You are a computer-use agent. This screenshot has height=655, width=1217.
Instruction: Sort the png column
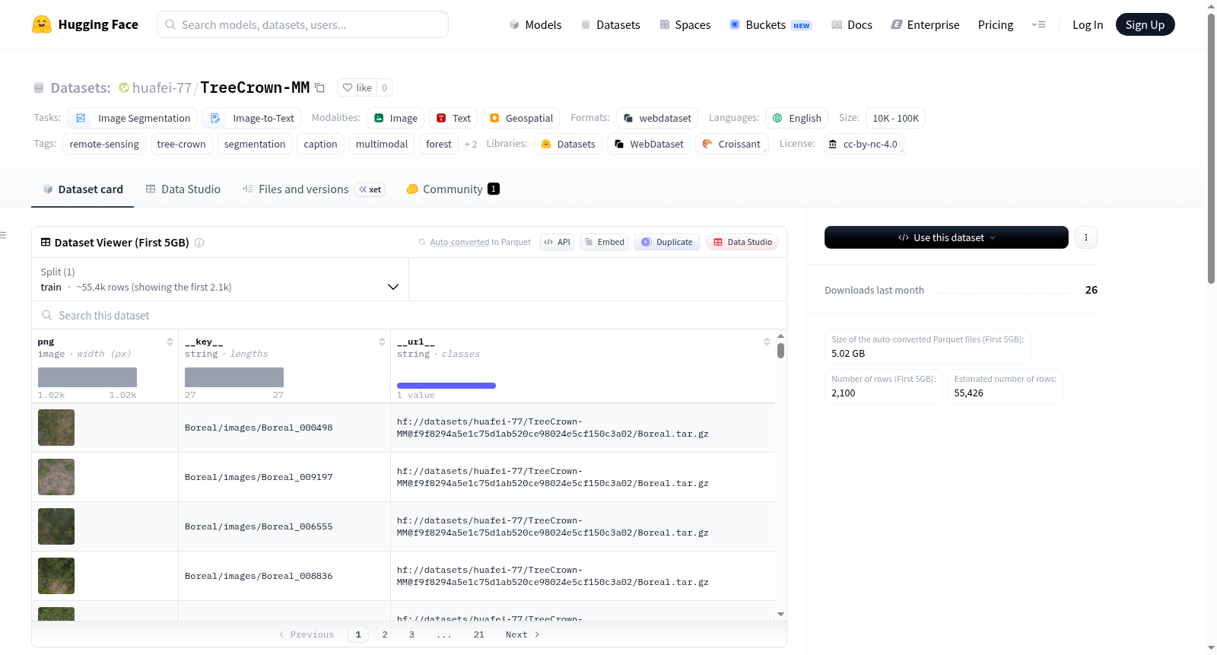click(170, 342)
